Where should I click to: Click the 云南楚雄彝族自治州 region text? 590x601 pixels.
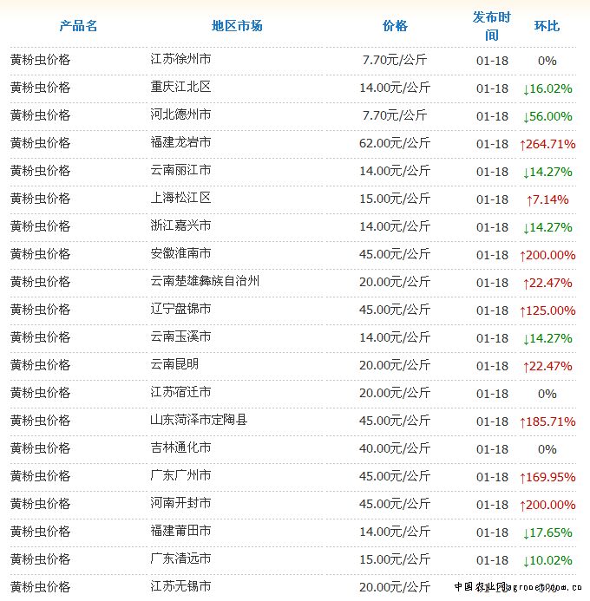(x=205, y=283)
